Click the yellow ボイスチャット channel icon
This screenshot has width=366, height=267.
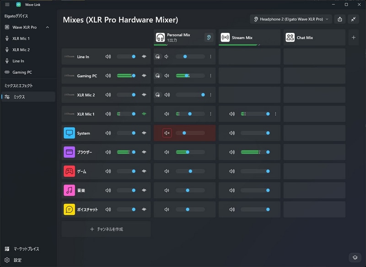click(x=70, y=209)
